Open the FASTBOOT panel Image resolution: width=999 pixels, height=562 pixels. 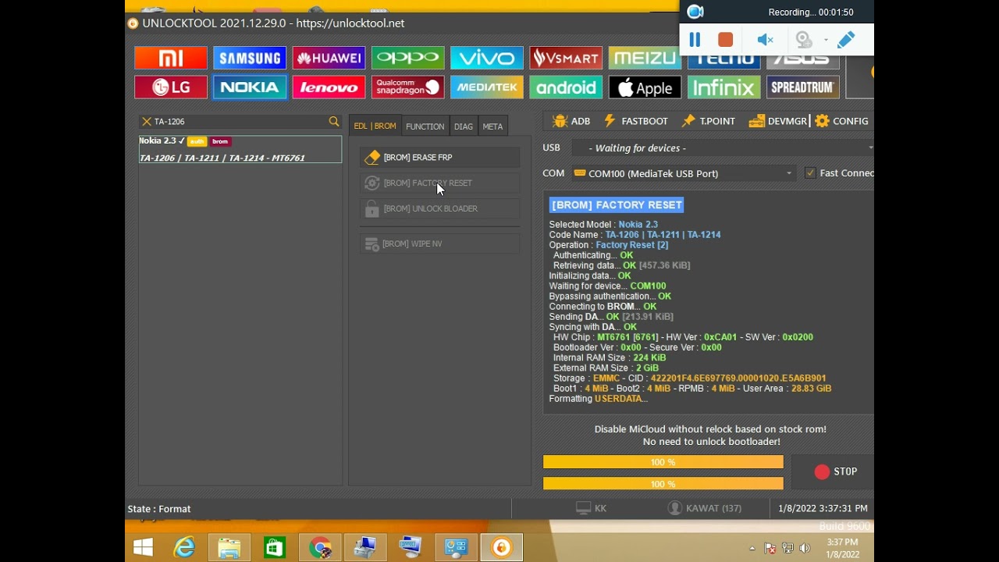click(635, 121)
